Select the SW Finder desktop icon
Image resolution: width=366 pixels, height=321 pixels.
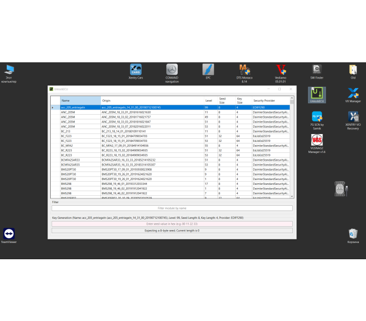[316, 70]
